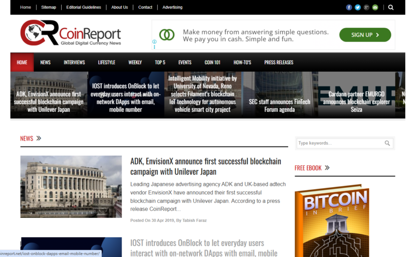Click the search magnifier in top black bar
The image size is (420, 257).
[391, 7]
